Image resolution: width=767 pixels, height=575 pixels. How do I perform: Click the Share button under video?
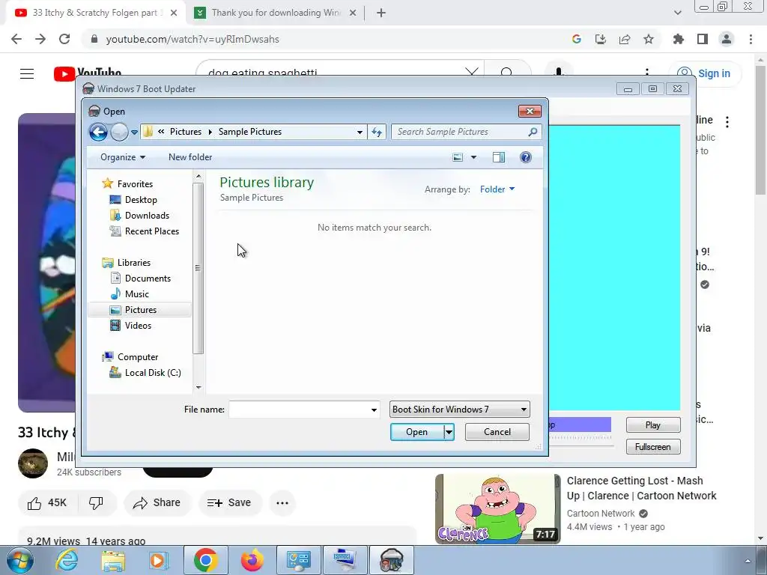coord(157,502)
